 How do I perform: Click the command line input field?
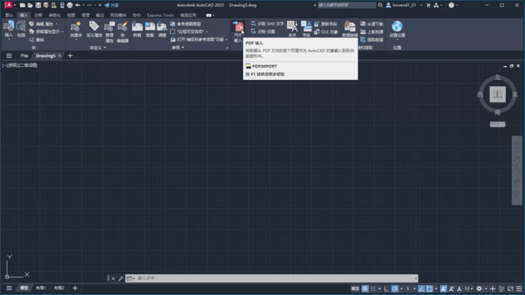tap(275, 278)
